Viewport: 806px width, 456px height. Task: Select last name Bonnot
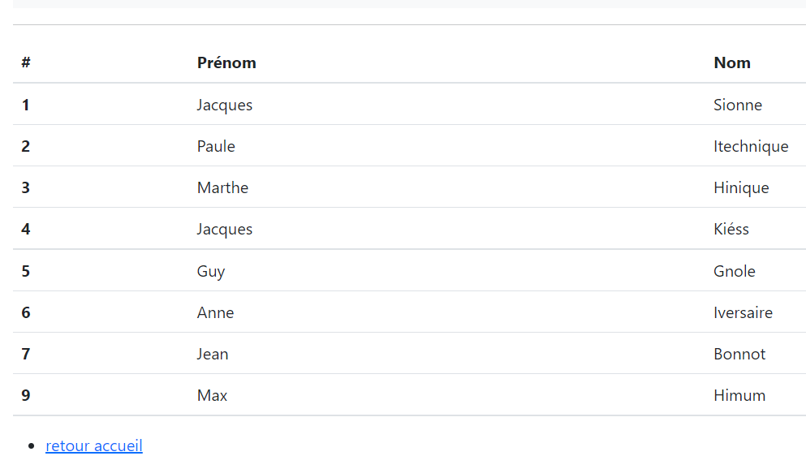pyautogui.click(x=739, y=354)
